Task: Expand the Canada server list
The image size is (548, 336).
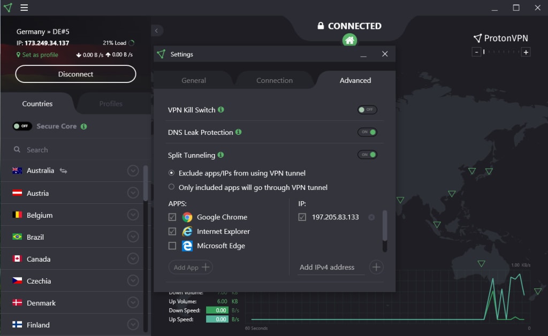Action: click(133, 259)
